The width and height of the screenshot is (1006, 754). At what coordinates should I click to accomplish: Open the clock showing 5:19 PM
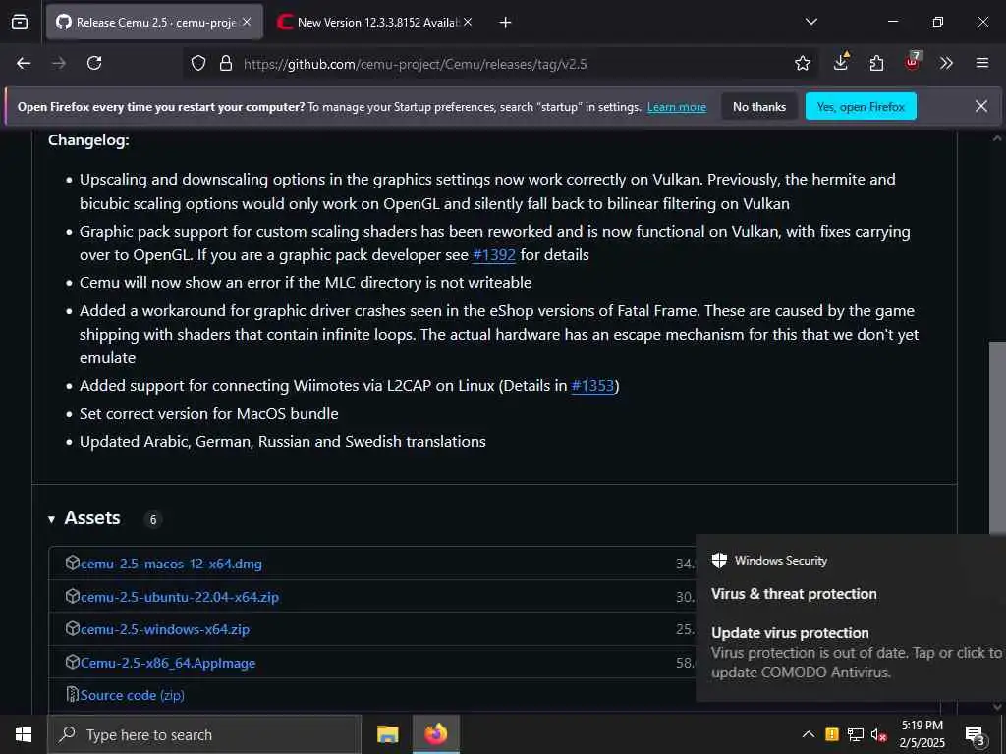[922, 734]
